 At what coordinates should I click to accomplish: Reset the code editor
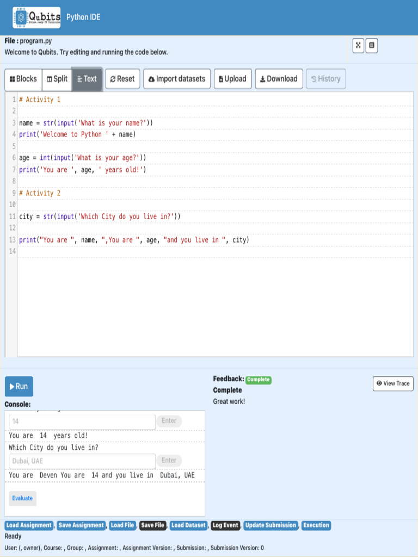click(x=122, y=79)
